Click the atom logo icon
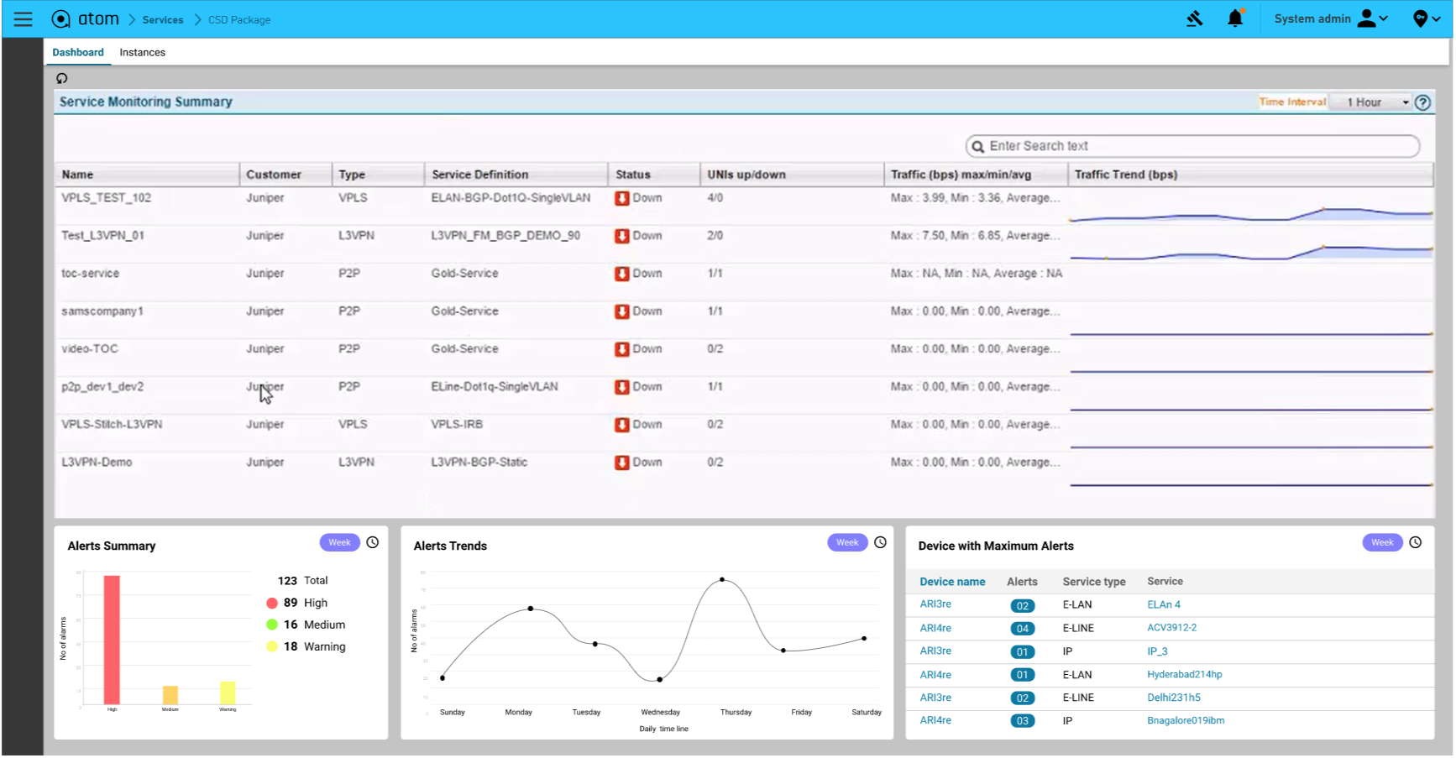This screenshot has width=1456, height=758. 61,19
